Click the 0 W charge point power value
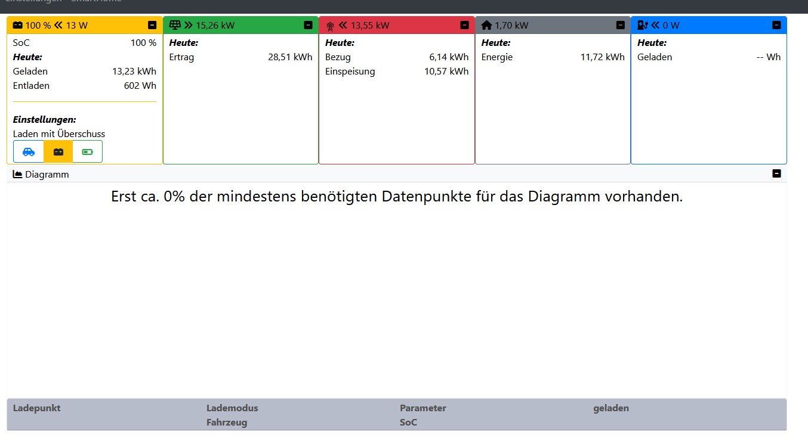808x444 pixels. click(x=671, y=25)
